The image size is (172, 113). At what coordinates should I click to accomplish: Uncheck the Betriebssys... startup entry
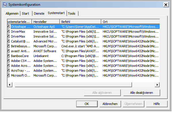pos(8,46)
